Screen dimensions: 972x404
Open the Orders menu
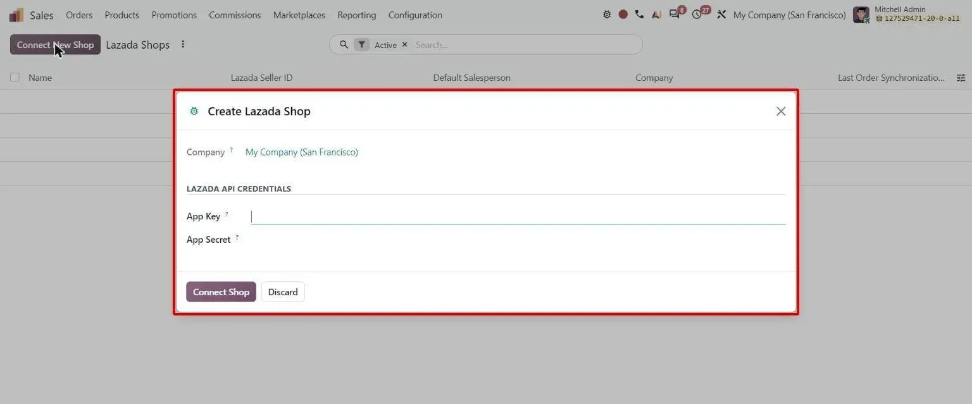point(79,15)
